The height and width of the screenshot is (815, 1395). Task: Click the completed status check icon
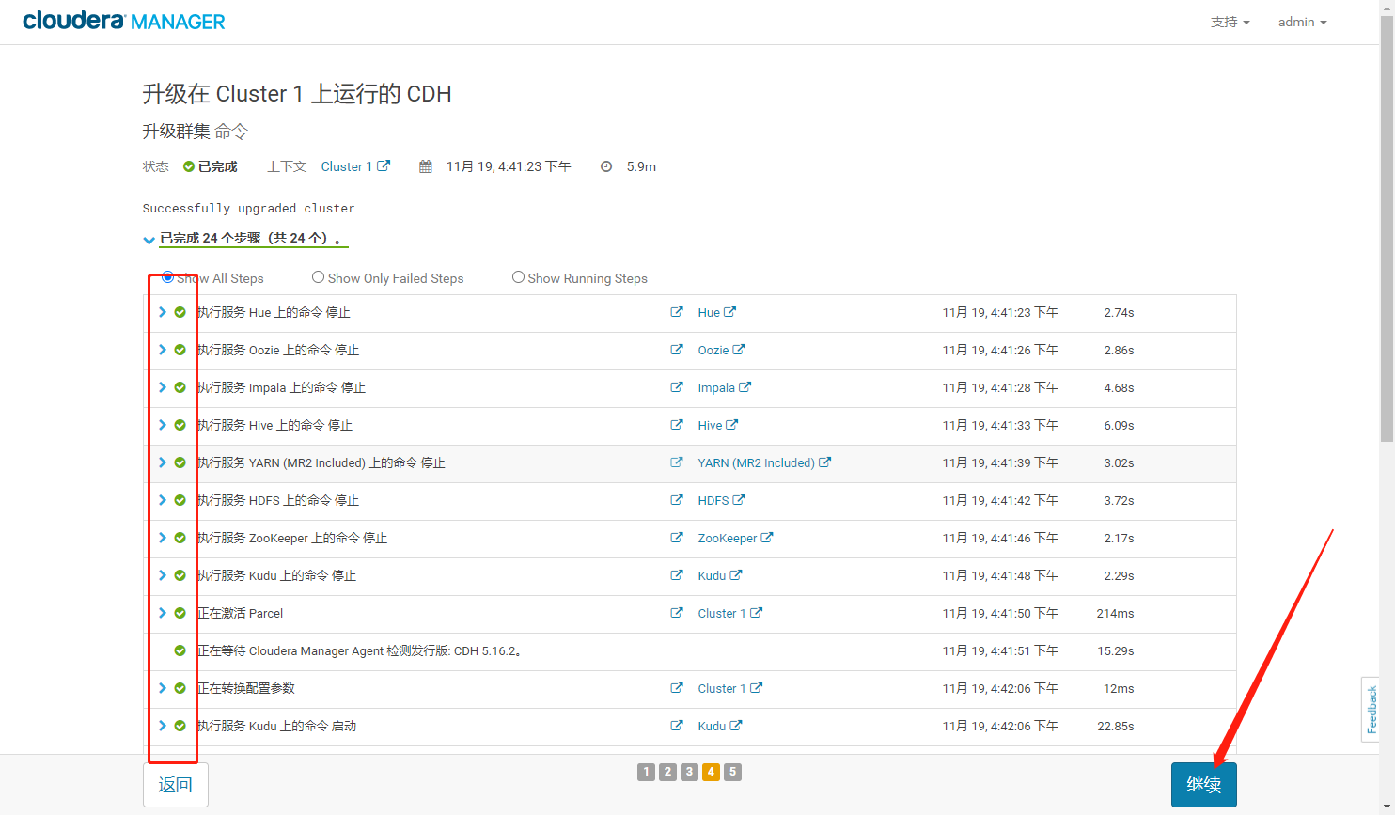189,166
